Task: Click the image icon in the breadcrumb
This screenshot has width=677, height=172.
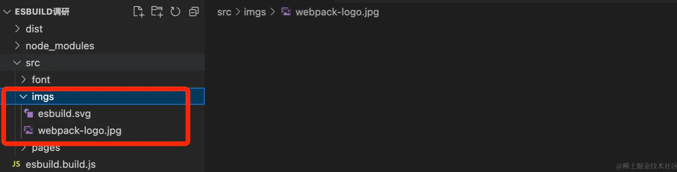Action: click(286, 12)
